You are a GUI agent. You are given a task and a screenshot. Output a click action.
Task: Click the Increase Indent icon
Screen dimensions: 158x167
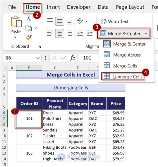(x=90, y=33)
